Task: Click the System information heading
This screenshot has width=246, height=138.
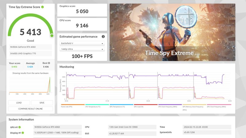Action: tap(21, 120)
